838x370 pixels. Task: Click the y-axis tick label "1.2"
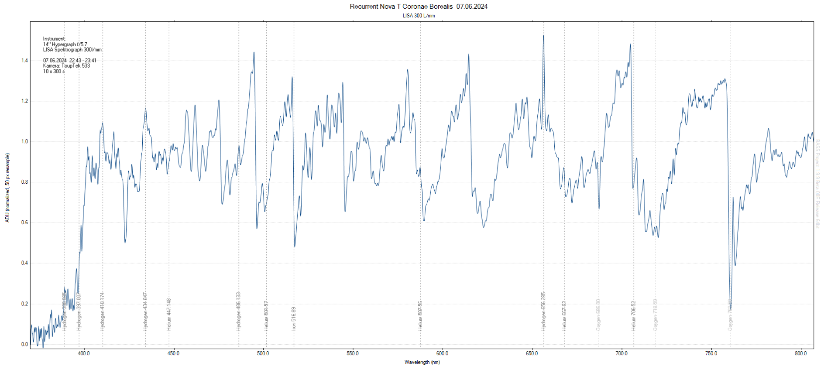[x=24, y=101]
